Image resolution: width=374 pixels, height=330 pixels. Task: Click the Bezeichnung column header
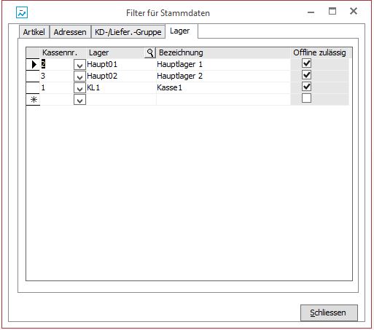tap(224, 52)
